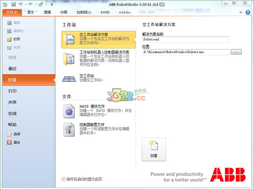The width and height of the screenshot is (254, 190).
Task: Click the RAPID module gear document icon
Action: [x=69, y=111]
